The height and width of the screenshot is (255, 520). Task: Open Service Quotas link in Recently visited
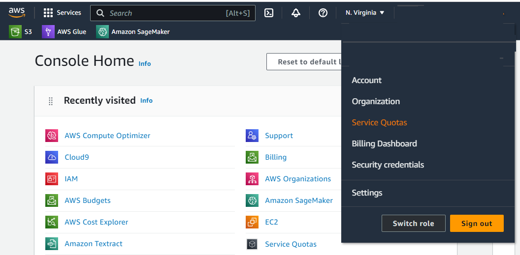[x=291, y=244]
